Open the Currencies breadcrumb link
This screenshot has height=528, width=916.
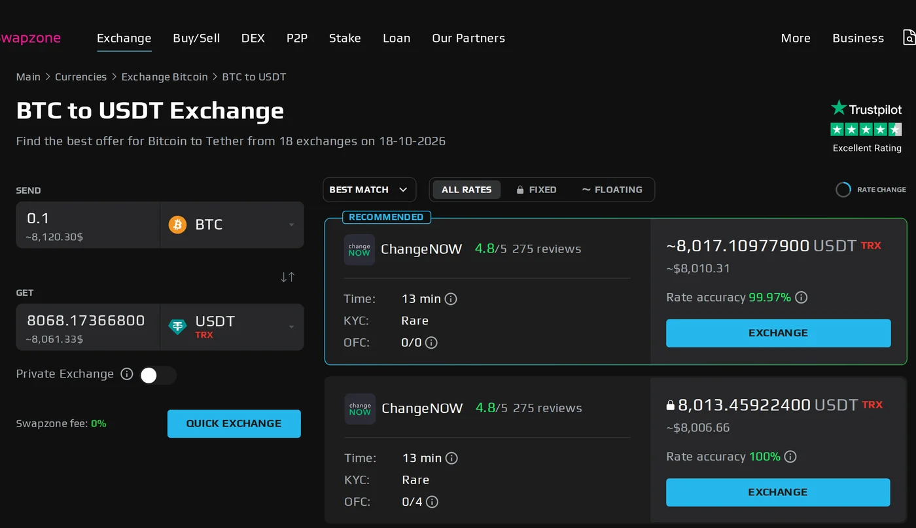coord(80,77)
